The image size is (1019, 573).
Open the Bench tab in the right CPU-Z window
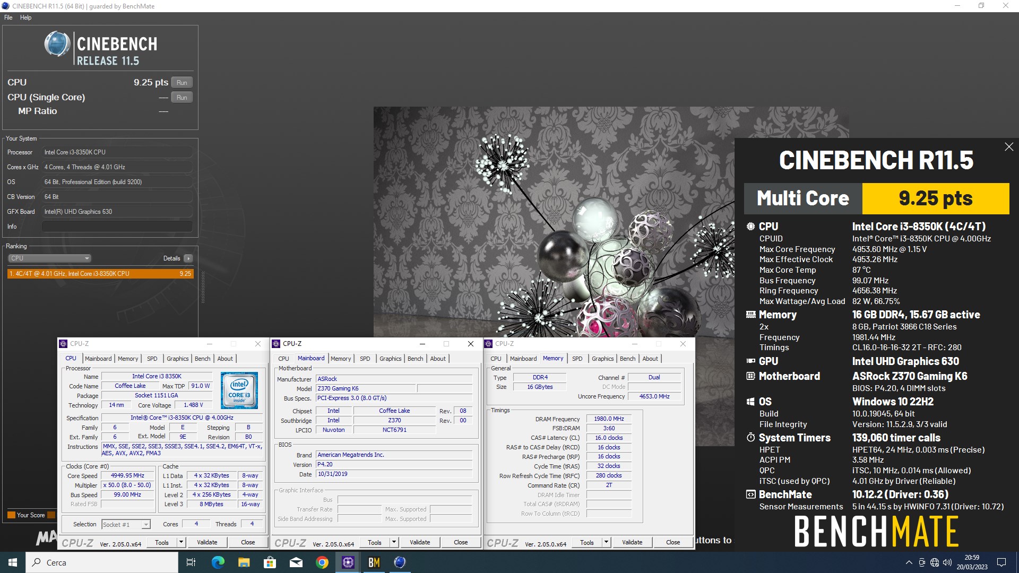point(628,359)
